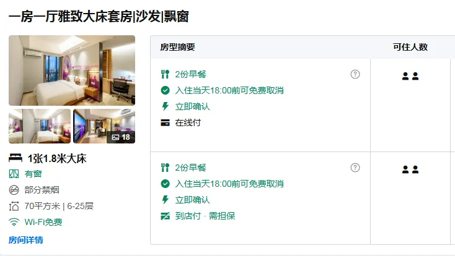Screen dimensions: 455x256
Task: Click the help icon for second breakfast offer
Action: [x=355, y=168]
